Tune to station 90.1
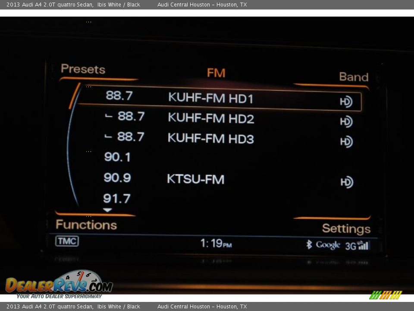Image resolution: width=414 pixels, height=311 pixels. 117,157
